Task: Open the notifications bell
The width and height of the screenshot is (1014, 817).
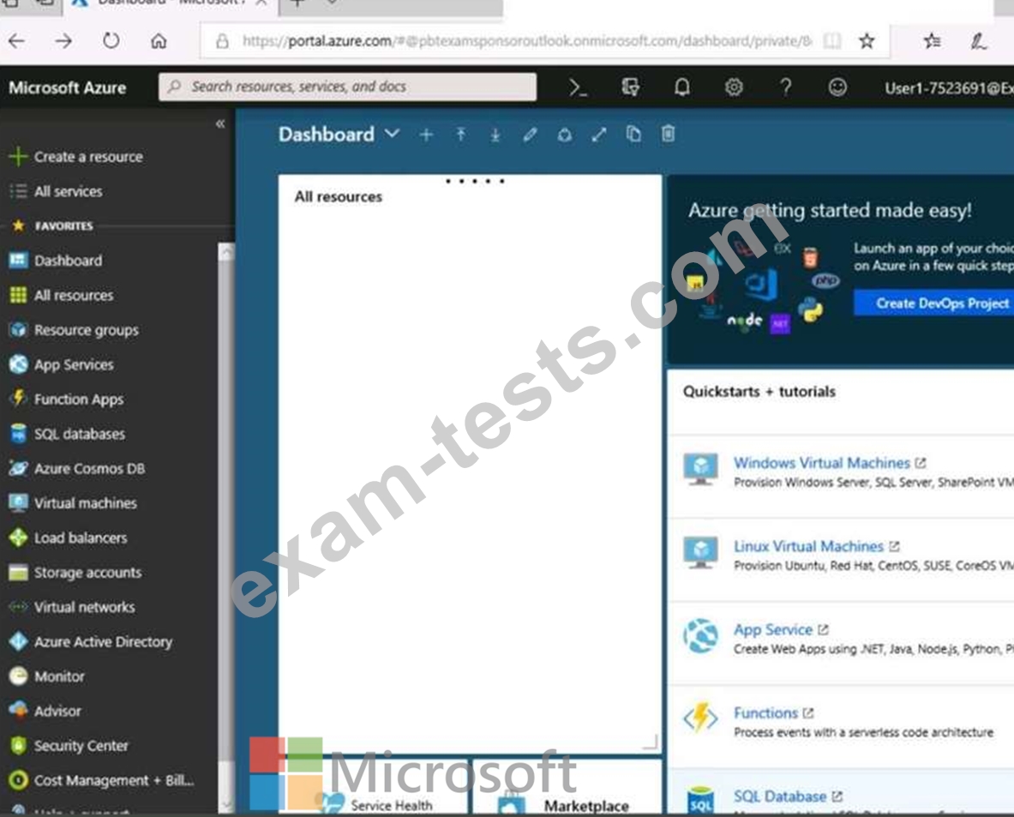Action: click(x=682, y=87)
